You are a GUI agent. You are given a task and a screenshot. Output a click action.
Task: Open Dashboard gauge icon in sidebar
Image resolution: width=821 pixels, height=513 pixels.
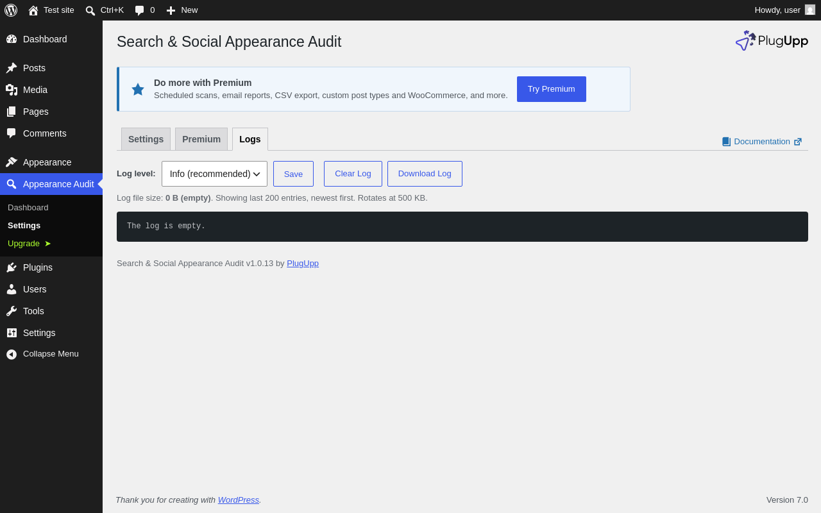[12, 39]
